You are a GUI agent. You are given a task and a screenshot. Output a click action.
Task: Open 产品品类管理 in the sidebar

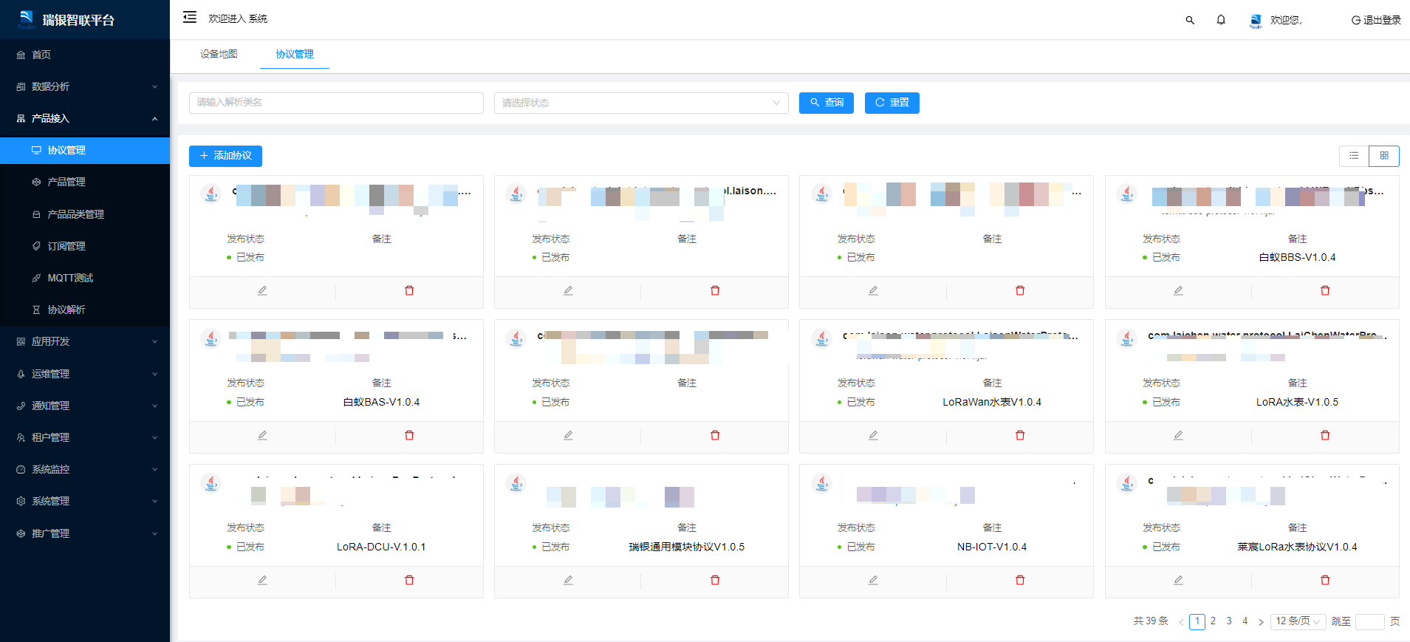click(x=85, y=214)
